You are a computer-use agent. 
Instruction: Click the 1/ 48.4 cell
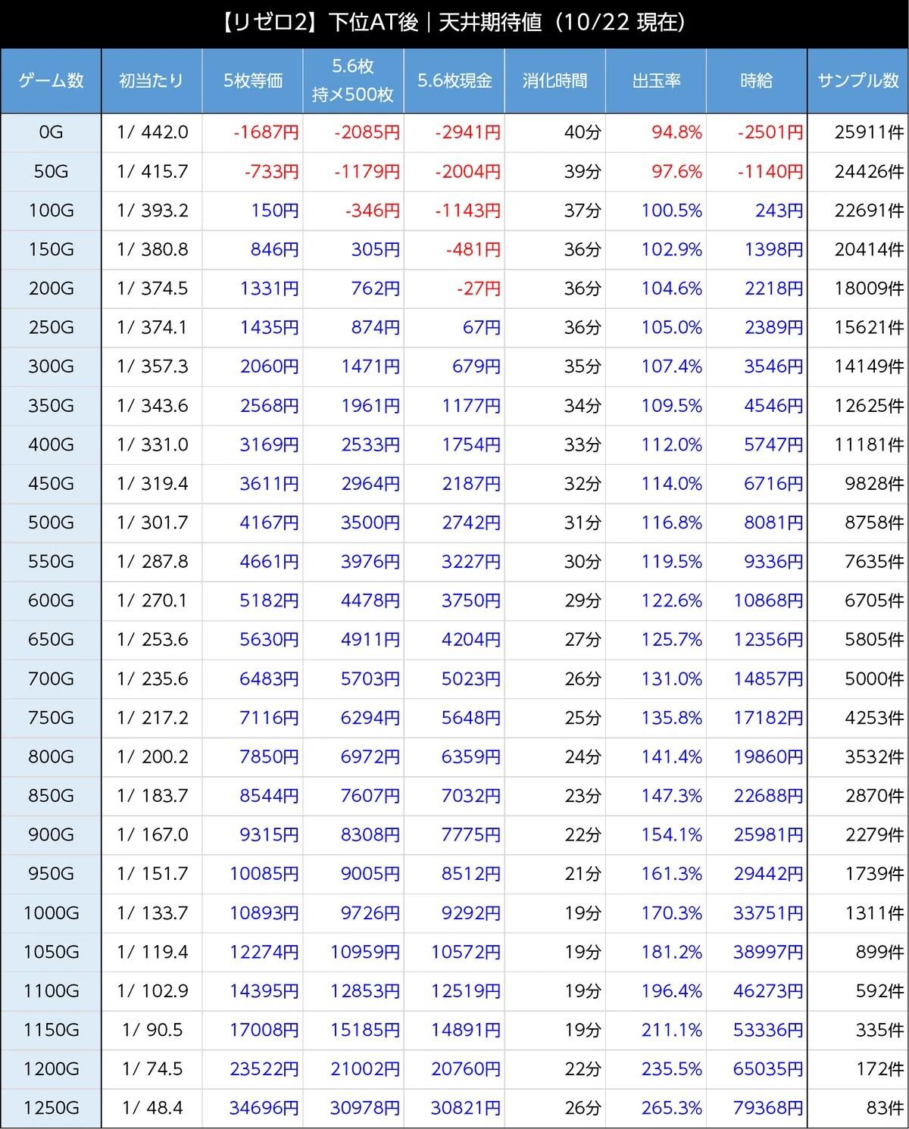(x=151, y=1108)
